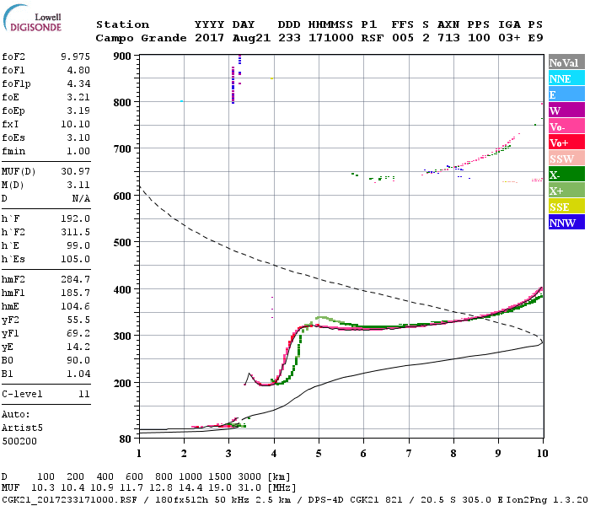Click the Vo- legend swatch
Viewport: 590px width, 506px height.
[x=566, y=126]
